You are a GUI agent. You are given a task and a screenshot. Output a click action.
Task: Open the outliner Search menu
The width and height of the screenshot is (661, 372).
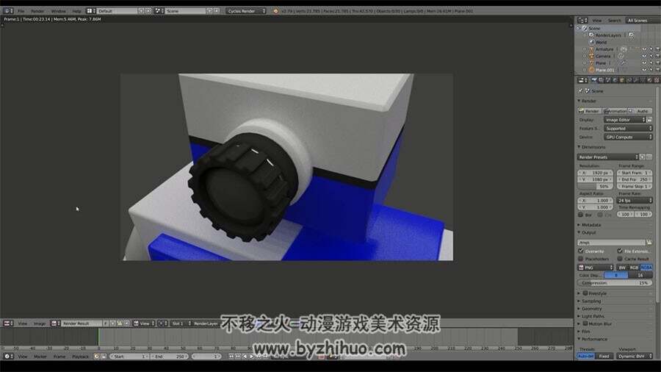[614, 21]
